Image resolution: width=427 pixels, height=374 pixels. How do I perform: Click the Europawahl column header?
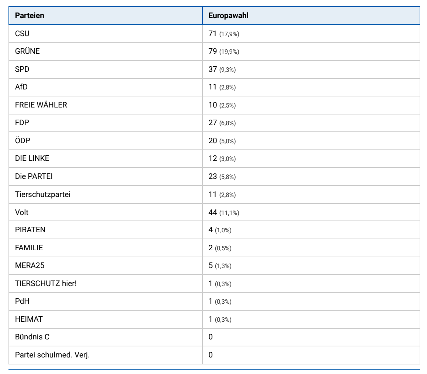[x=311, y=15]
